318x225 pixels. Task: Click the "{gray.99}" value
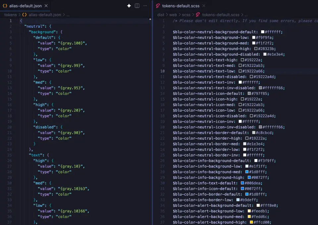coord(70,66)
